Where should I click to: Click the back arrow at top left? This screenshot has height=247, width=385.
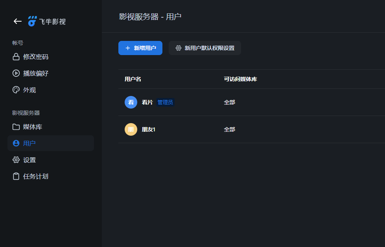17,21
